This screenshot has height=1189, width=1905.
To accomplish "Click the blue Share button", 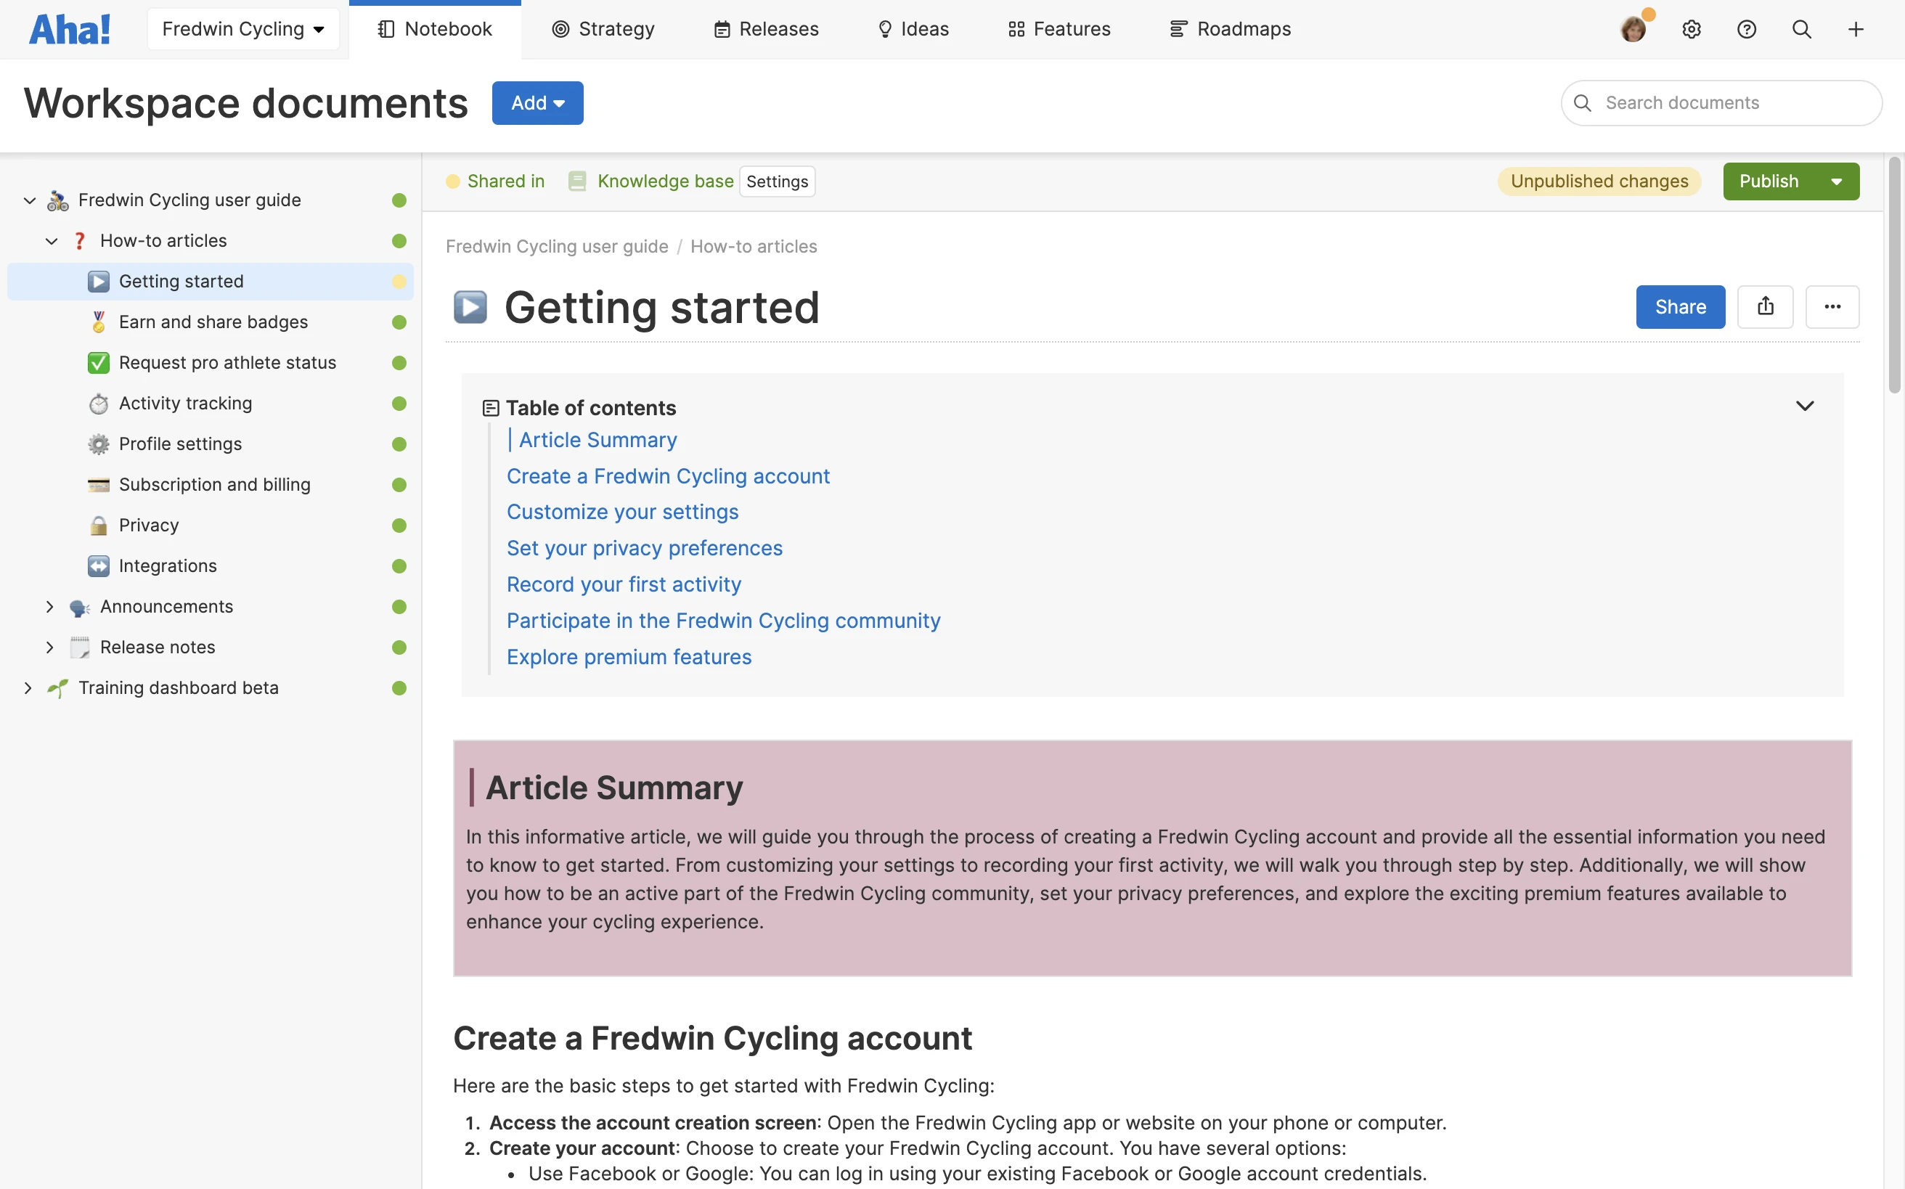I will [1680, 306].
